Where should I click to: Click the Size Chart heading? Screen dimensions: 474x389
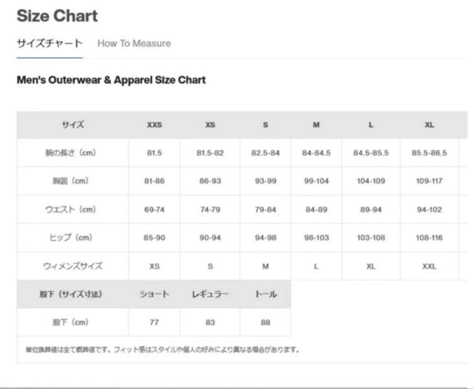click(x=57, y=16)
